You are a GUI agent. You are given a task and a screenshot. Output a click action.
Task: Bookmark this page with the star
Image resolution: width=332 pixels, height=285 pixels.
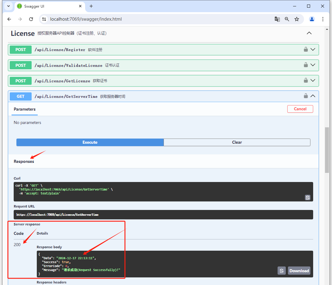click(x=297, y=19)
